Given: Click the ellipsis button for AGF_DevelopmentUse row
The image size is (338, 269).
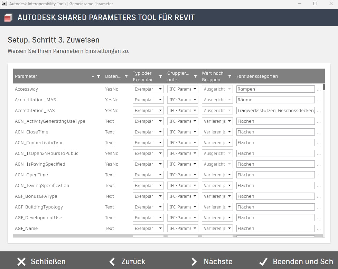Looking at the screenshot, I should (319, 219).
